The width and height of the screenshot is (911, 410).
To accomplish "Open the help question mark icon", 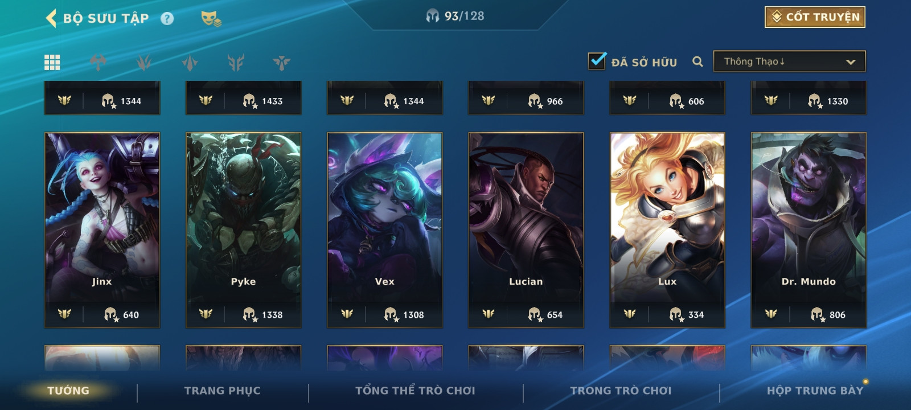I will click(167, 19).
